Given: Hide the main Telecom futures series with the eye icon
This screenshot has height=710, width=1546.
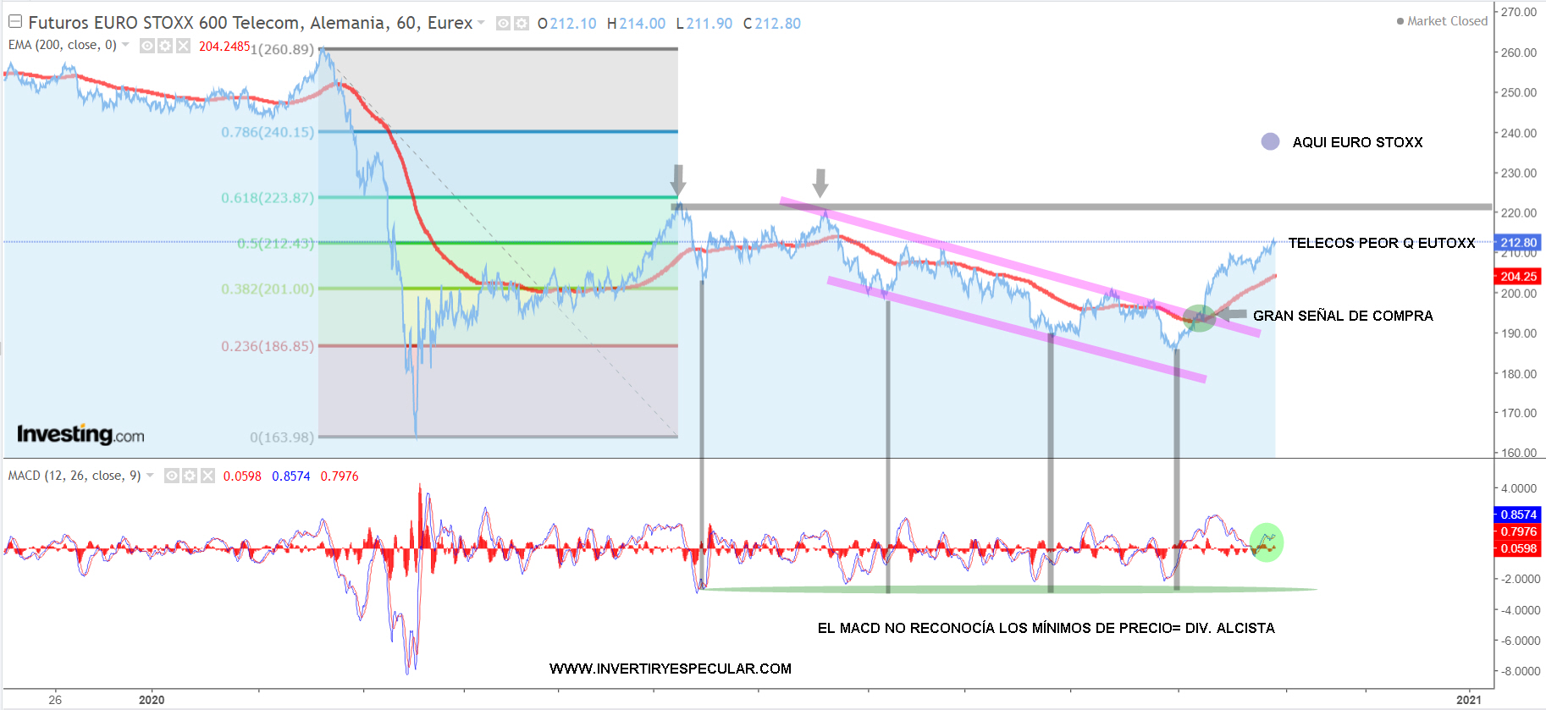Looking at the screenshot, I should click(x=503, y=24).
